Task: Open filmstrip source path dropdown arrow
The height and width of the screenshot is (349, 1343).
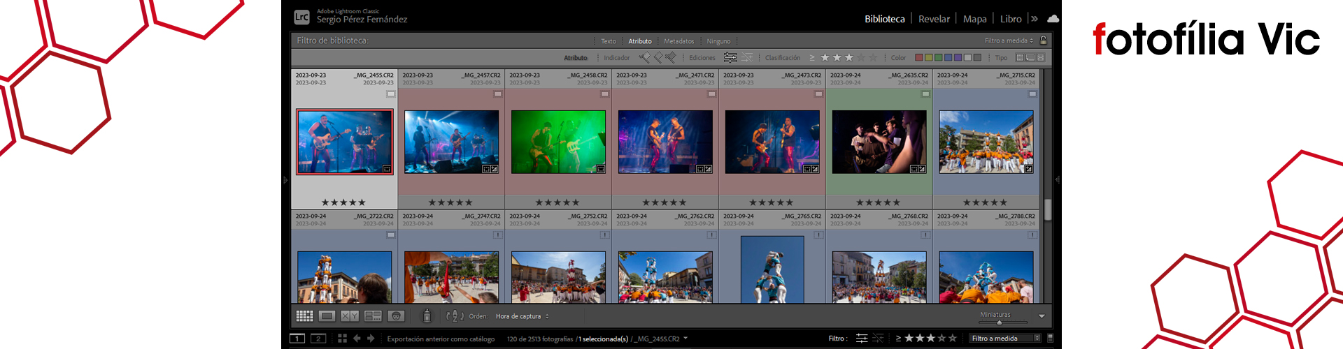Action: coord(685,339)
